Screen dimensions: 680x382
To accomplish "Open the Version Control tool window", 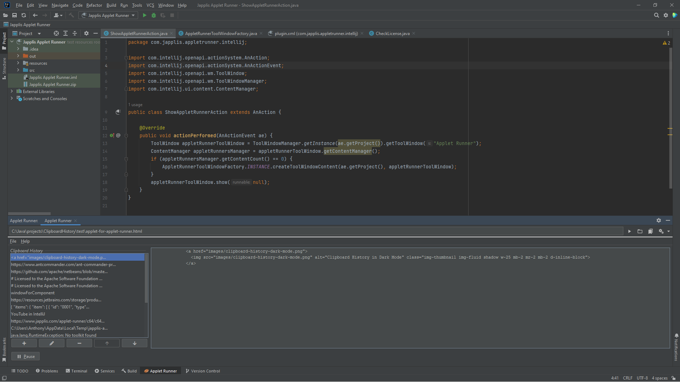I will click(x=203, y=371).
